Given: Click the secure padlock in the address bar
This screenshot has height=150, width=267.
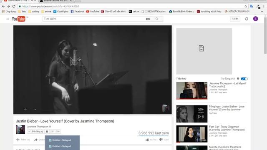Looking at the screenshot, I should (20, 6).
